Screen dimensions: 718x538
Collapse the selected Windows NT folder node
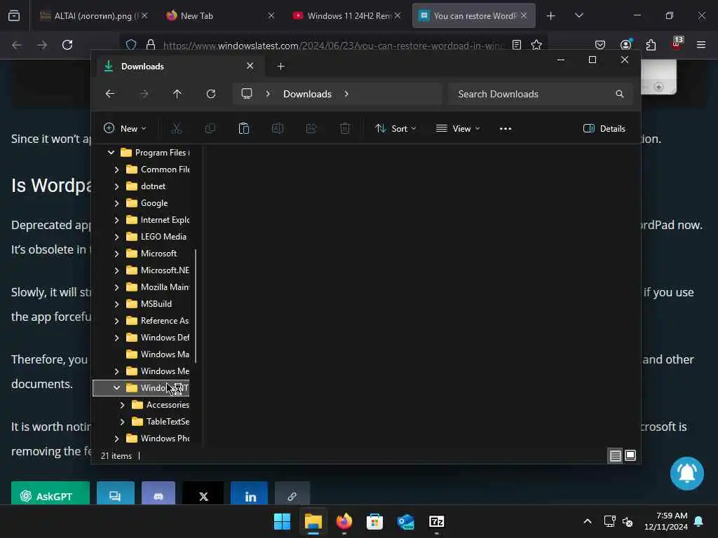pyautogui.click(x=116, y=388)
